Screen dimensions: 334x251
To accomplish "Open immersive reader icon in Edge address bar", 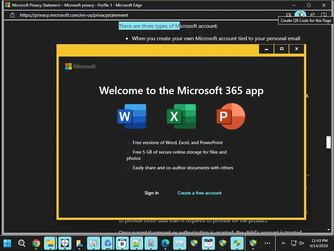I will (324, 15).
